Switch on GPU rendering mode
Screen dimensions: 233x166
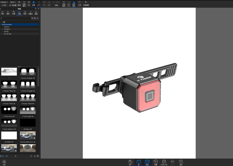click(29, 4)
